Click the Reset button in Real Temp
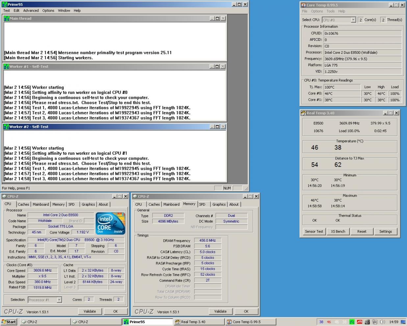The image size is (407, 326). (x=362, y=231)
